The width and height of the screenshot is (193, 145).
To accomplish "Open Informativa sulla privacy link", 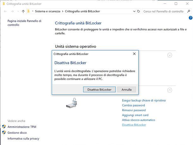I will pyautogui.click(x=23, y=139).
